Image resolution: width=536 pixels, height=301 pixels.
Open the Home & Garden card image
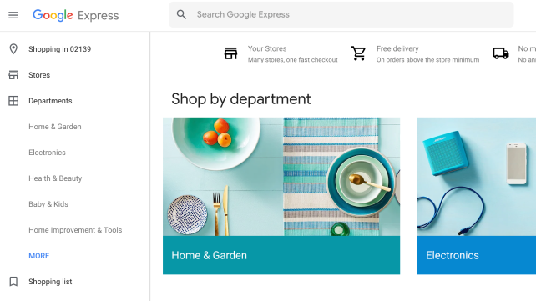coord(281,177)
